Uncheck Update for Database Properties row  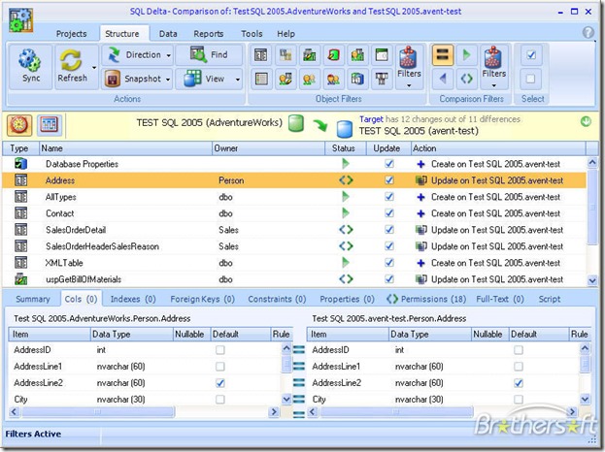click(x=388, y=164)
